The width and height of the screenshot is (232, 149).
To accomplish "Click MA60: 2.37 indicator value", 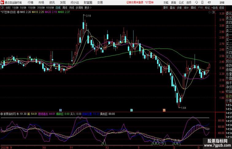I will point(64,12).
